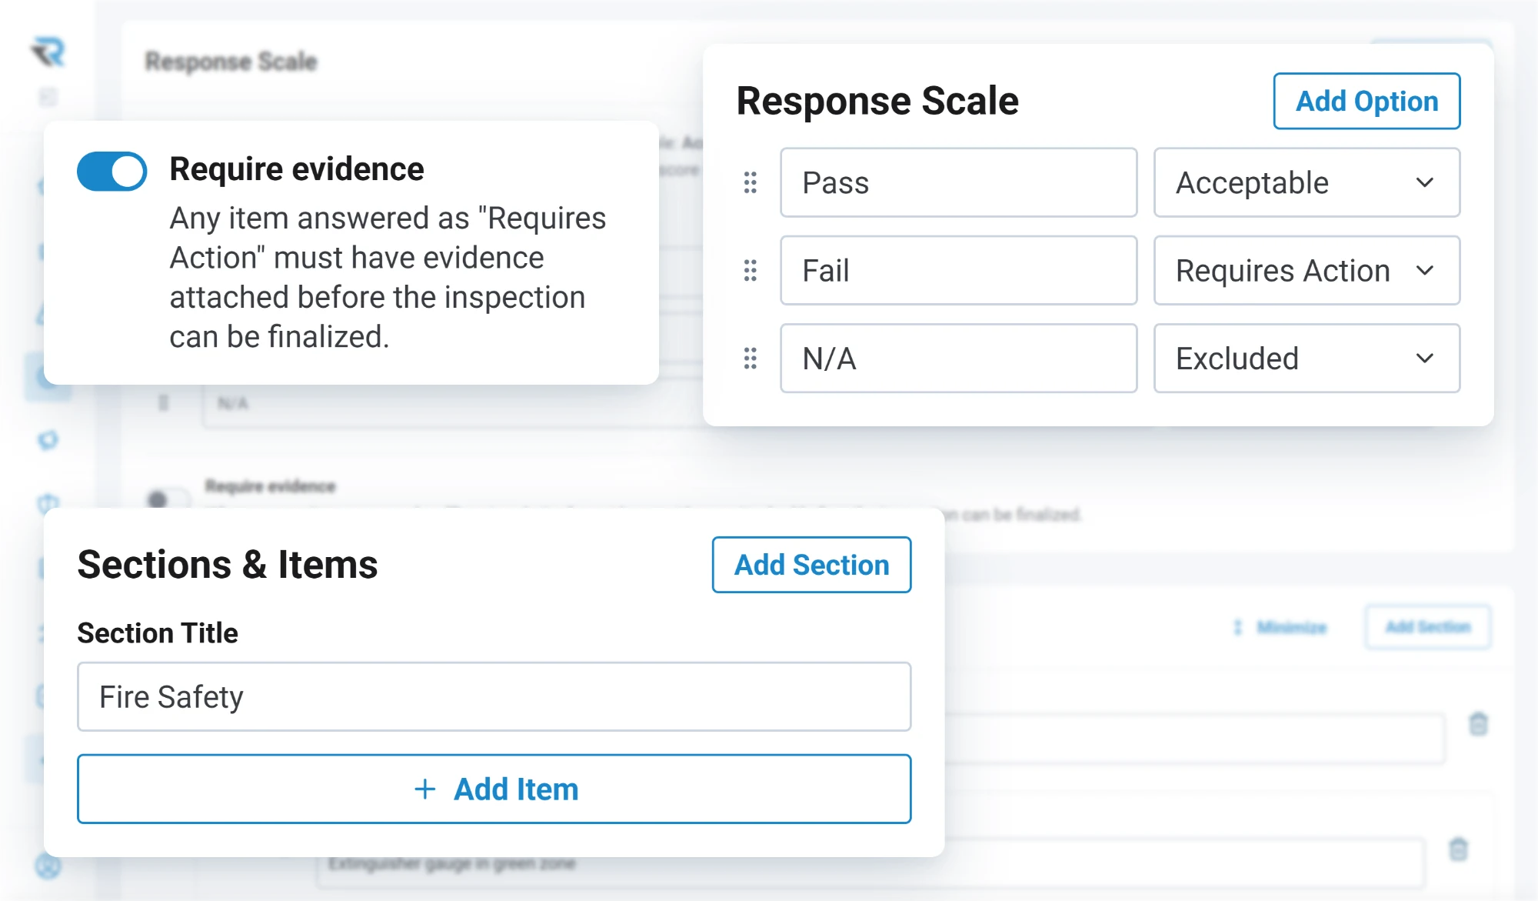
Task: Grab the drag handle for N/A row
Action: tap(751, 358)
